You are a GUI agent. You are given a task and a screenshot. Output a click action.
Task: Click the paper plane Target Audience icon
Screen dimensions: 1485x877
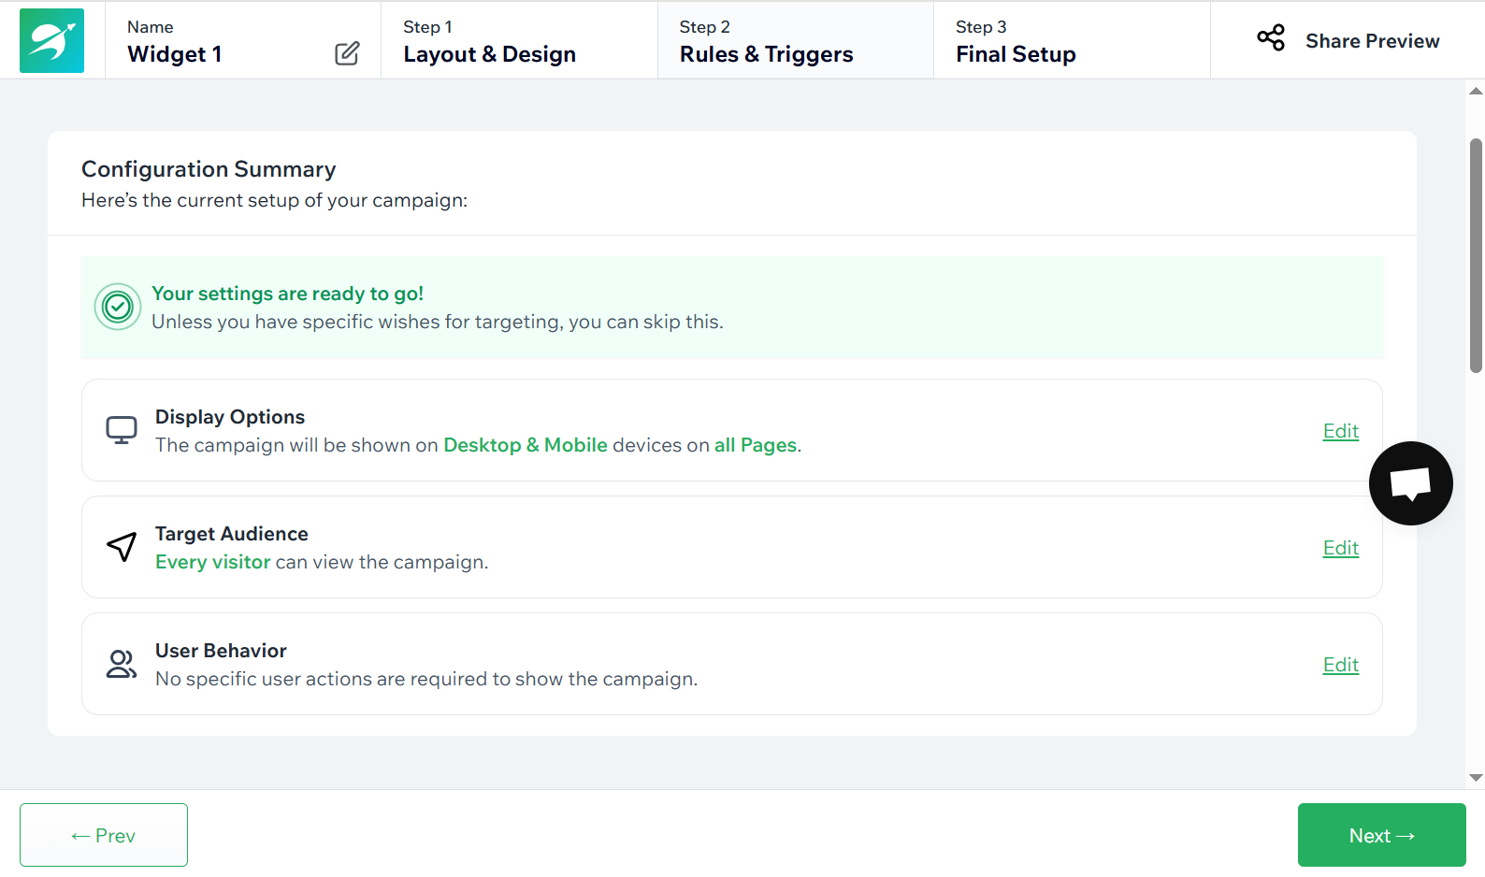click(x=122, y=547)
